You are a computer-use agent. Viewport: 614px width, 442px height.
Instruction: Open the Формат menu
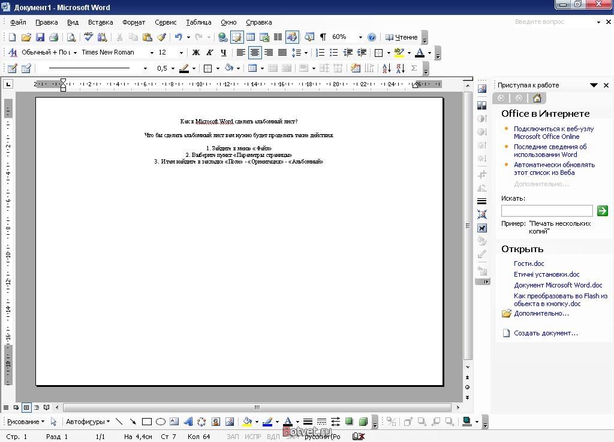pos(134,22)
